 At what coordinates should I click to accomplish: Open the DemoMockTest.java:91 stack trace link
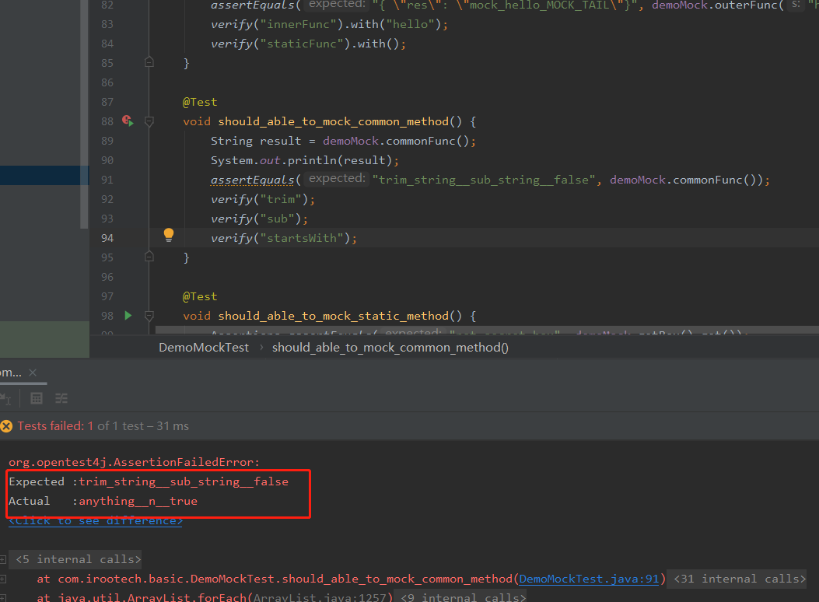[589, 579]
